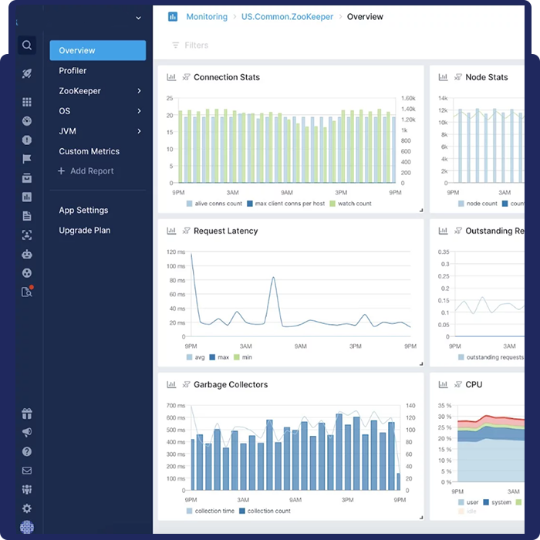Open the robot icon in sidebar
This screenshot has width=540, height=540.
click(27, 254)
